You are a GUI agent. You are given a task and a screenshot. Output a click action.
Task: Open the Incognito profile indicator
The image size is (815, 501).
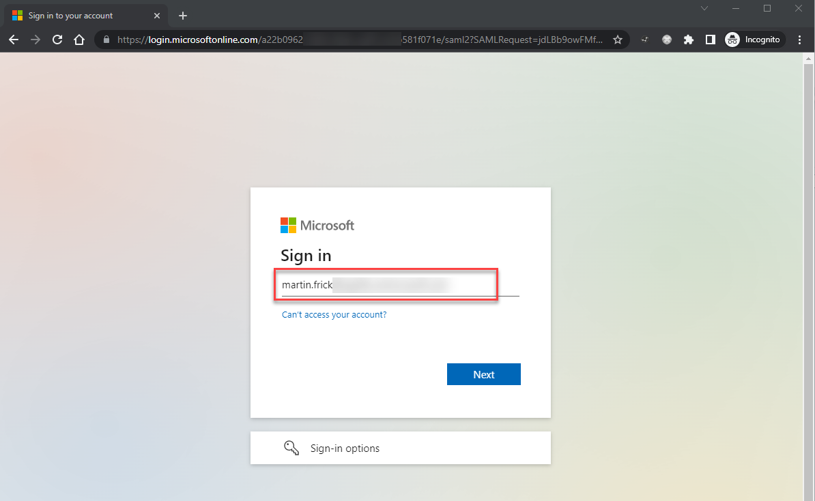pyautogui.click(x=755, y=40)
